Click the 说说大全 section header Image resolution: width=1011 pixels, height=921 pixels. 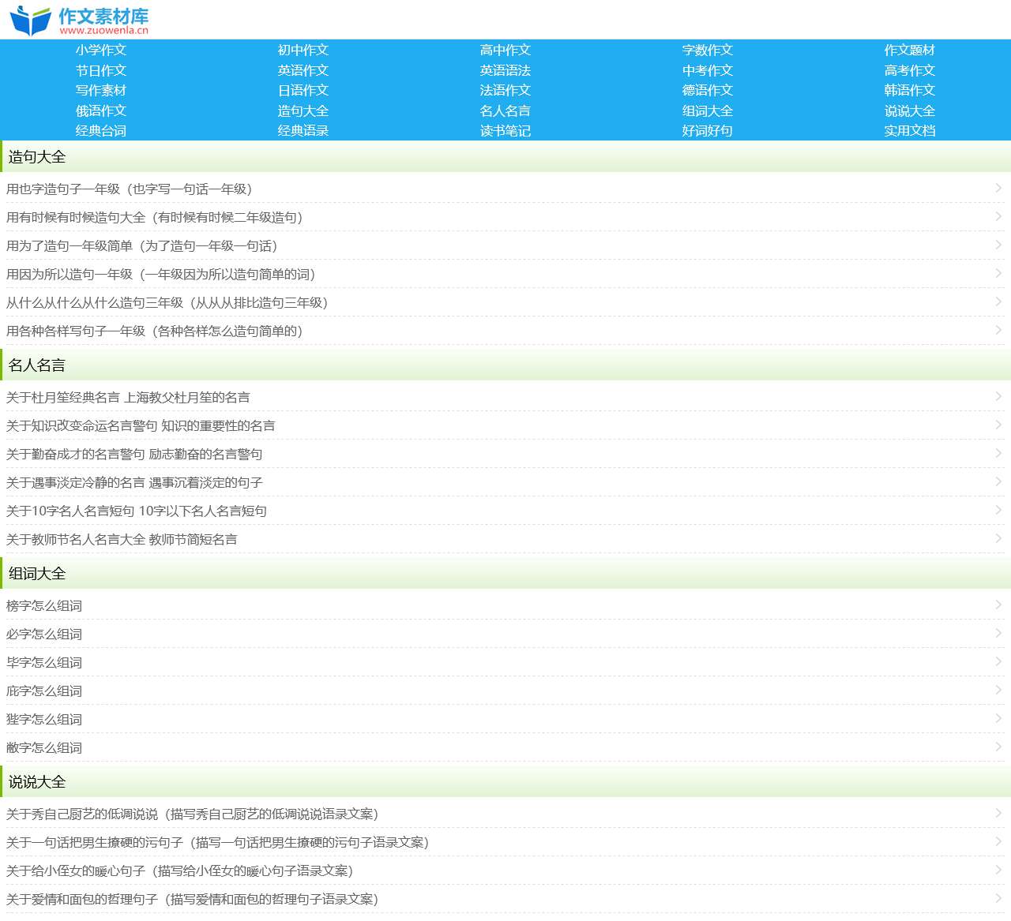pos(37,782)
